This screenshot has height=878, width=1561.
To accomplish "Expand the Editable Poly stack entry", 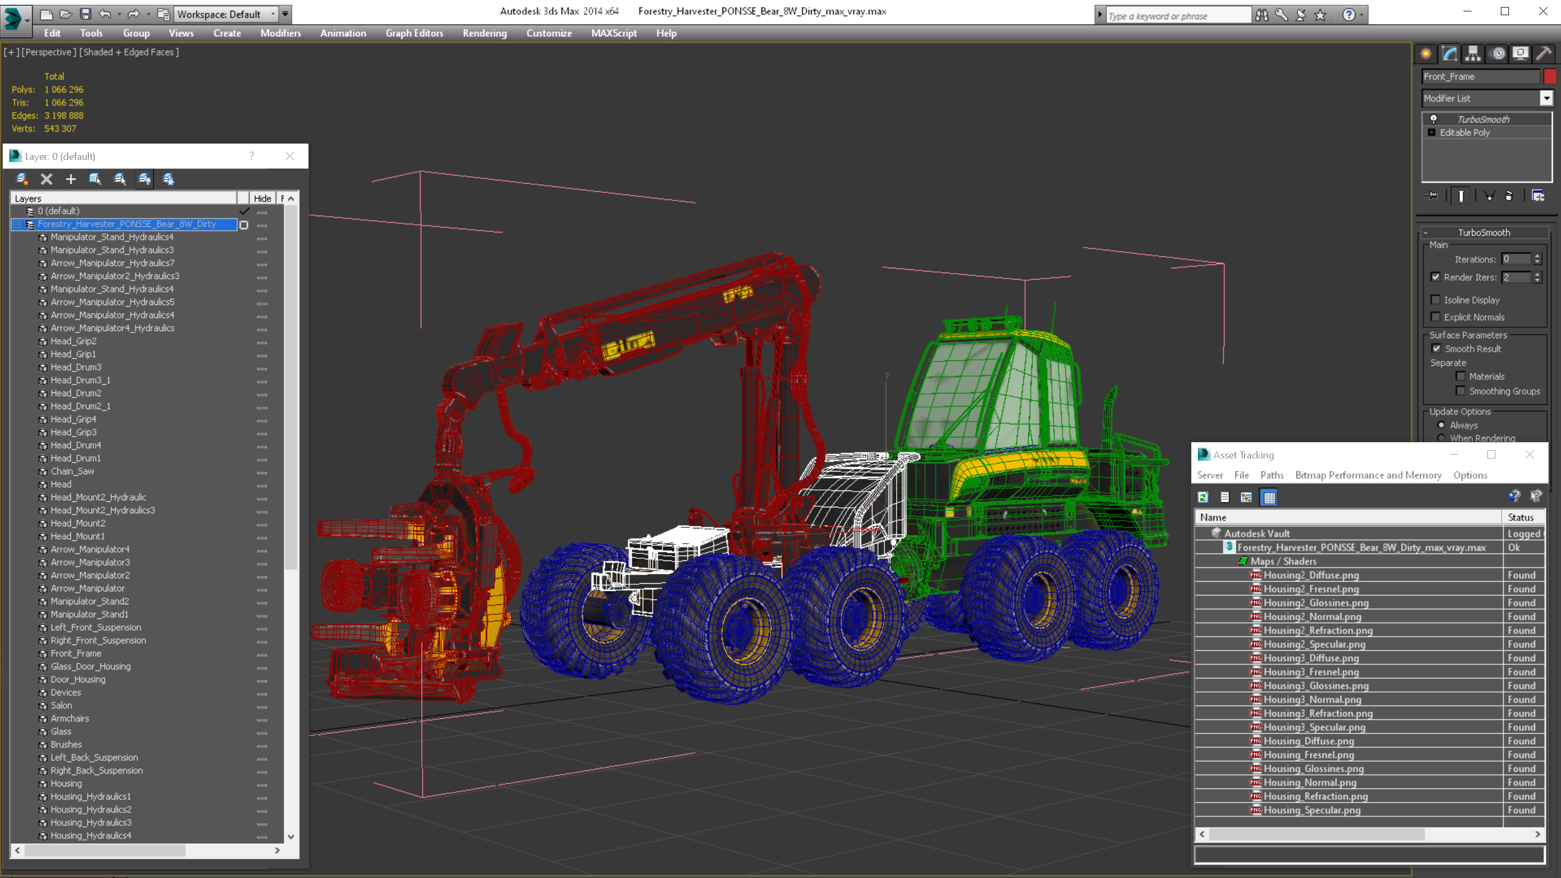I will click(1431, 132).
